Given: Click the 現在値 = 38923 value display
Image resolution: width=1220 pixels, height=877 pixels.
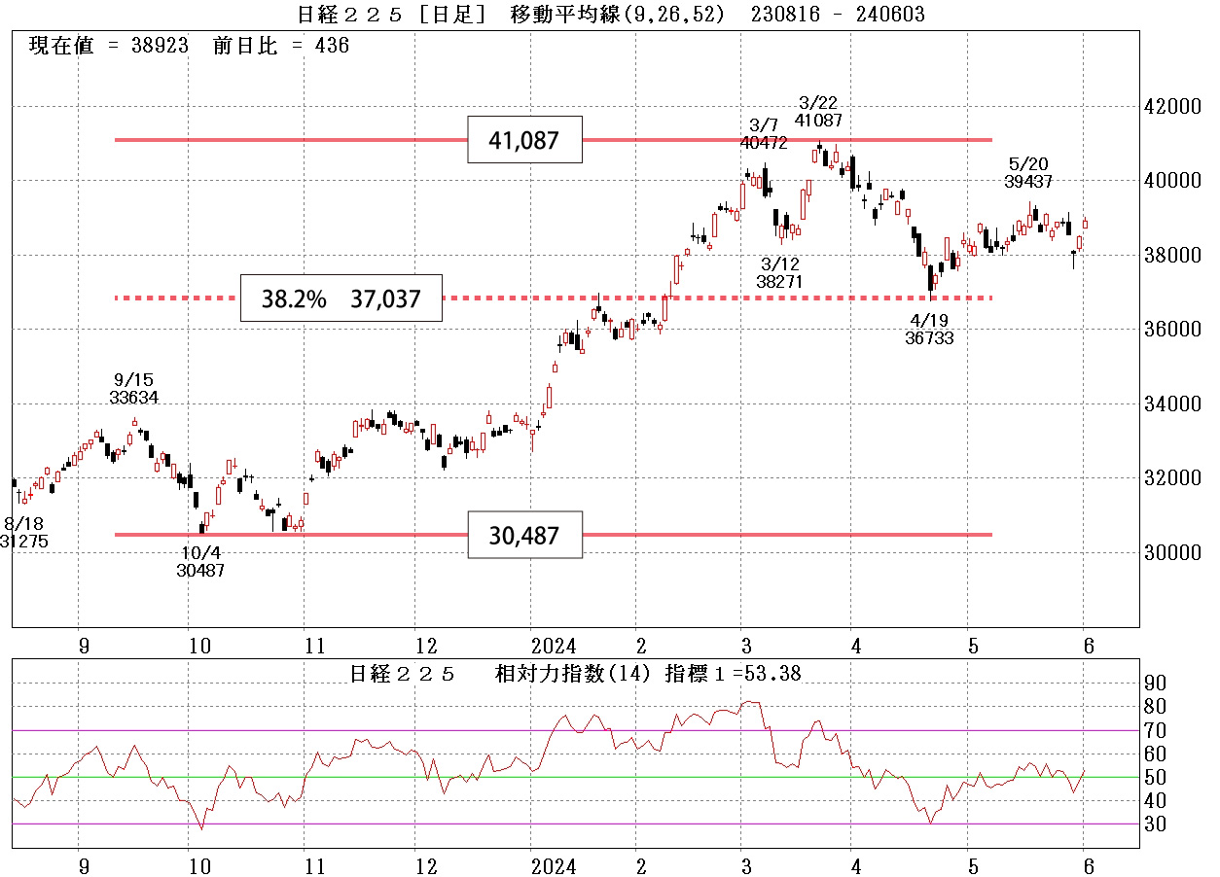Looking at the screenshot, I should point(110,44).
